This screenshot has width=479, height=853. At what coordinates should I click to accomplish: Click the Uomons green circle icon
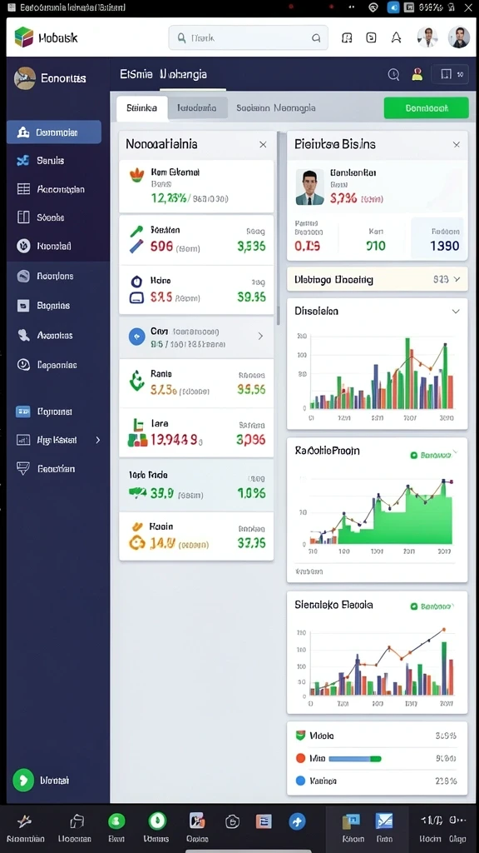point(157,821)
